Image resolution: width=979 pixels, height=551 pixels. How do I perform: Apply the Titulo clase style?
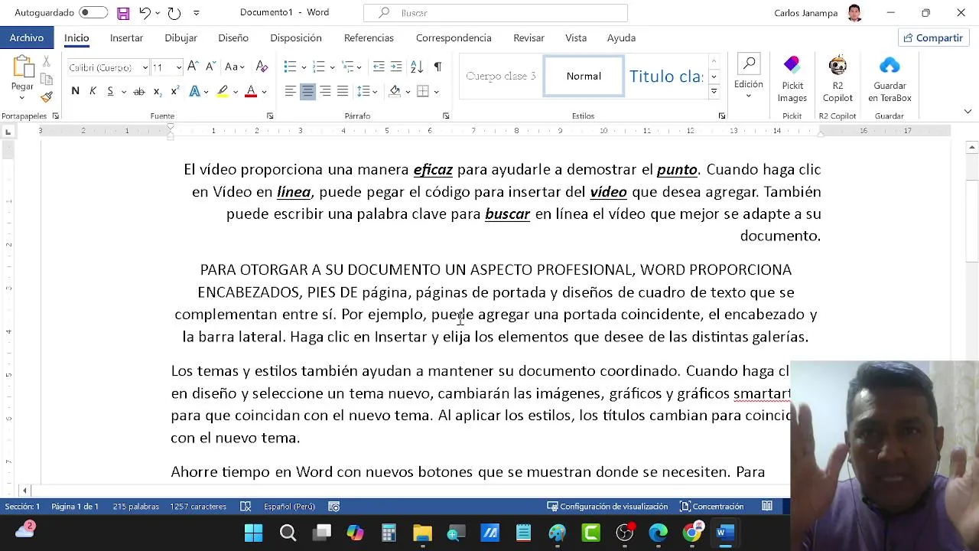point(665,76)
